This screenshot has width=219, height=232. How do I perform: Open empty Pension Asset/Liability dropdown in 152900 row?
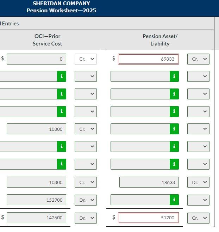click(x=198, y=200)
